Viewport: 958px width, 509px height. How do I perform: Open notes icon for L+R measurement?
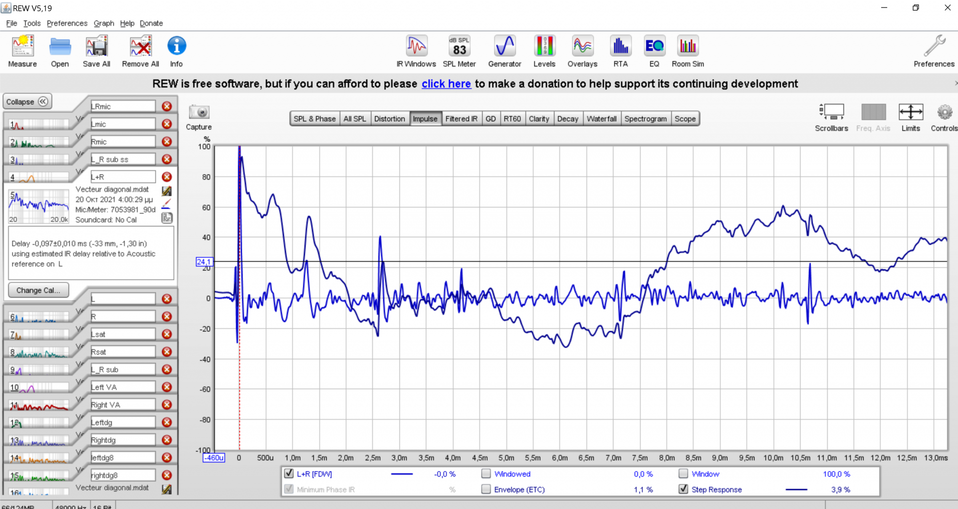pyautogui.click(x=167, y=218)
